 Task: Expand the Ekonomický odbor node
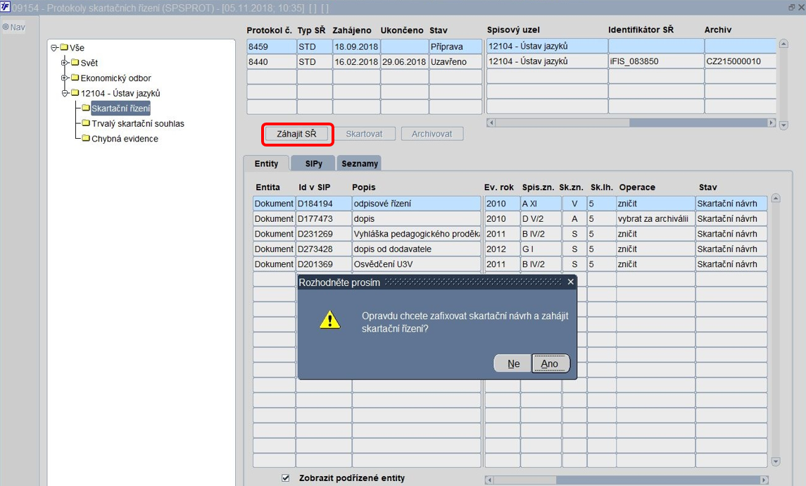65,78
